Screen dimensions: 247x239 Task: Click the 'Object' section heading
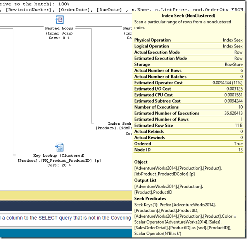(141, 162)
